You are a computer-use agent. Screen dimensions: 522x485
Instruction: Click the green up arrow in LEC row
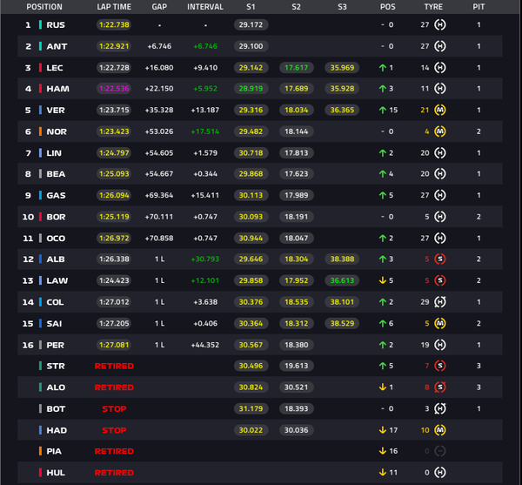tap(383, 68)
